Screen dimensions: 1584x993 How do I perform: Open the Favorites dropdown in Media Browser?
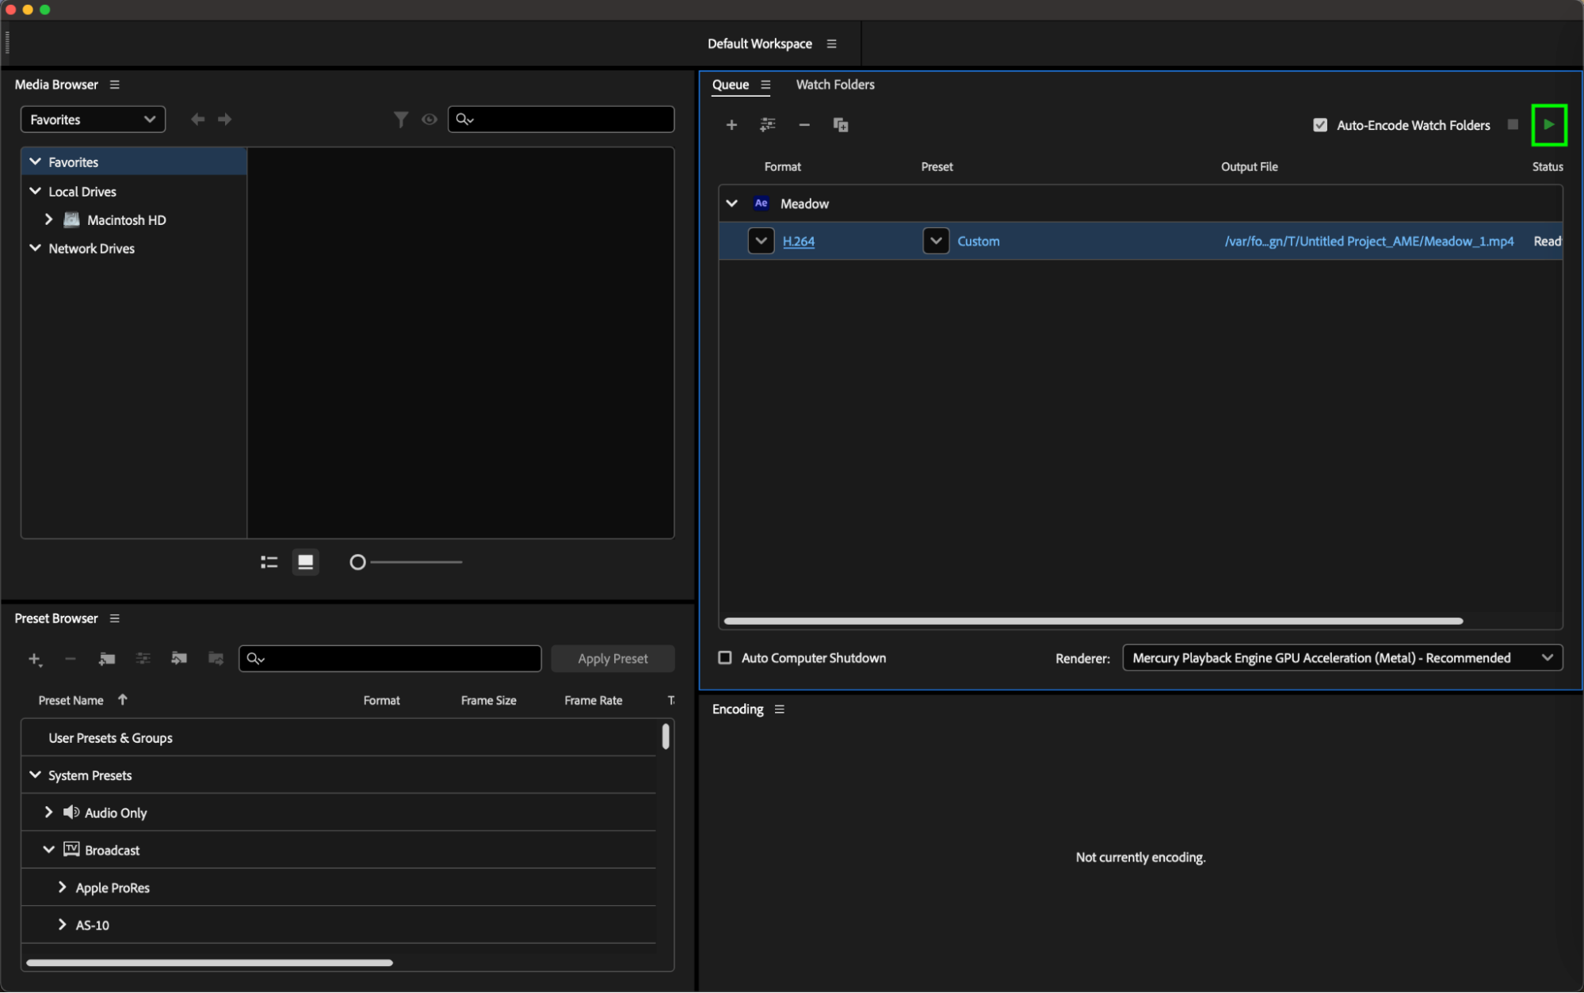[93, 120]
